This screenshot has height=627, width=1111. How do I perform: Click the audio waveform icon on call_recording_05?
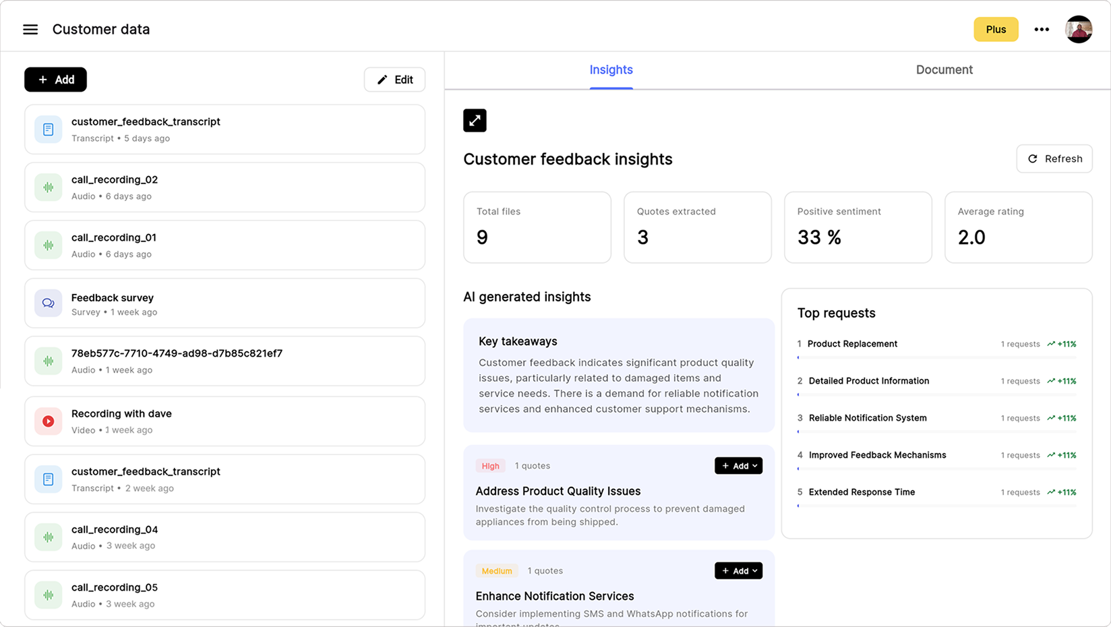[48, 595]
